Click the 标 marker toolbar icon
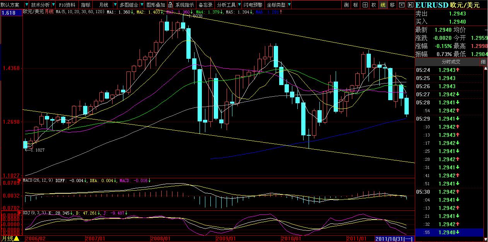488x242 pixels. click(x=355, y=5)
